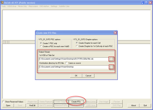
Task: Open the Tools menu
Action: [4, 6]
